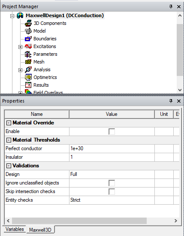Click the Value column header
This screenshot has height=236, width=184.
coord(112,114)
